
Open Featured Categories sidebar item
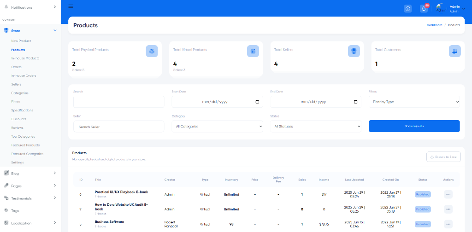(27, 154)
